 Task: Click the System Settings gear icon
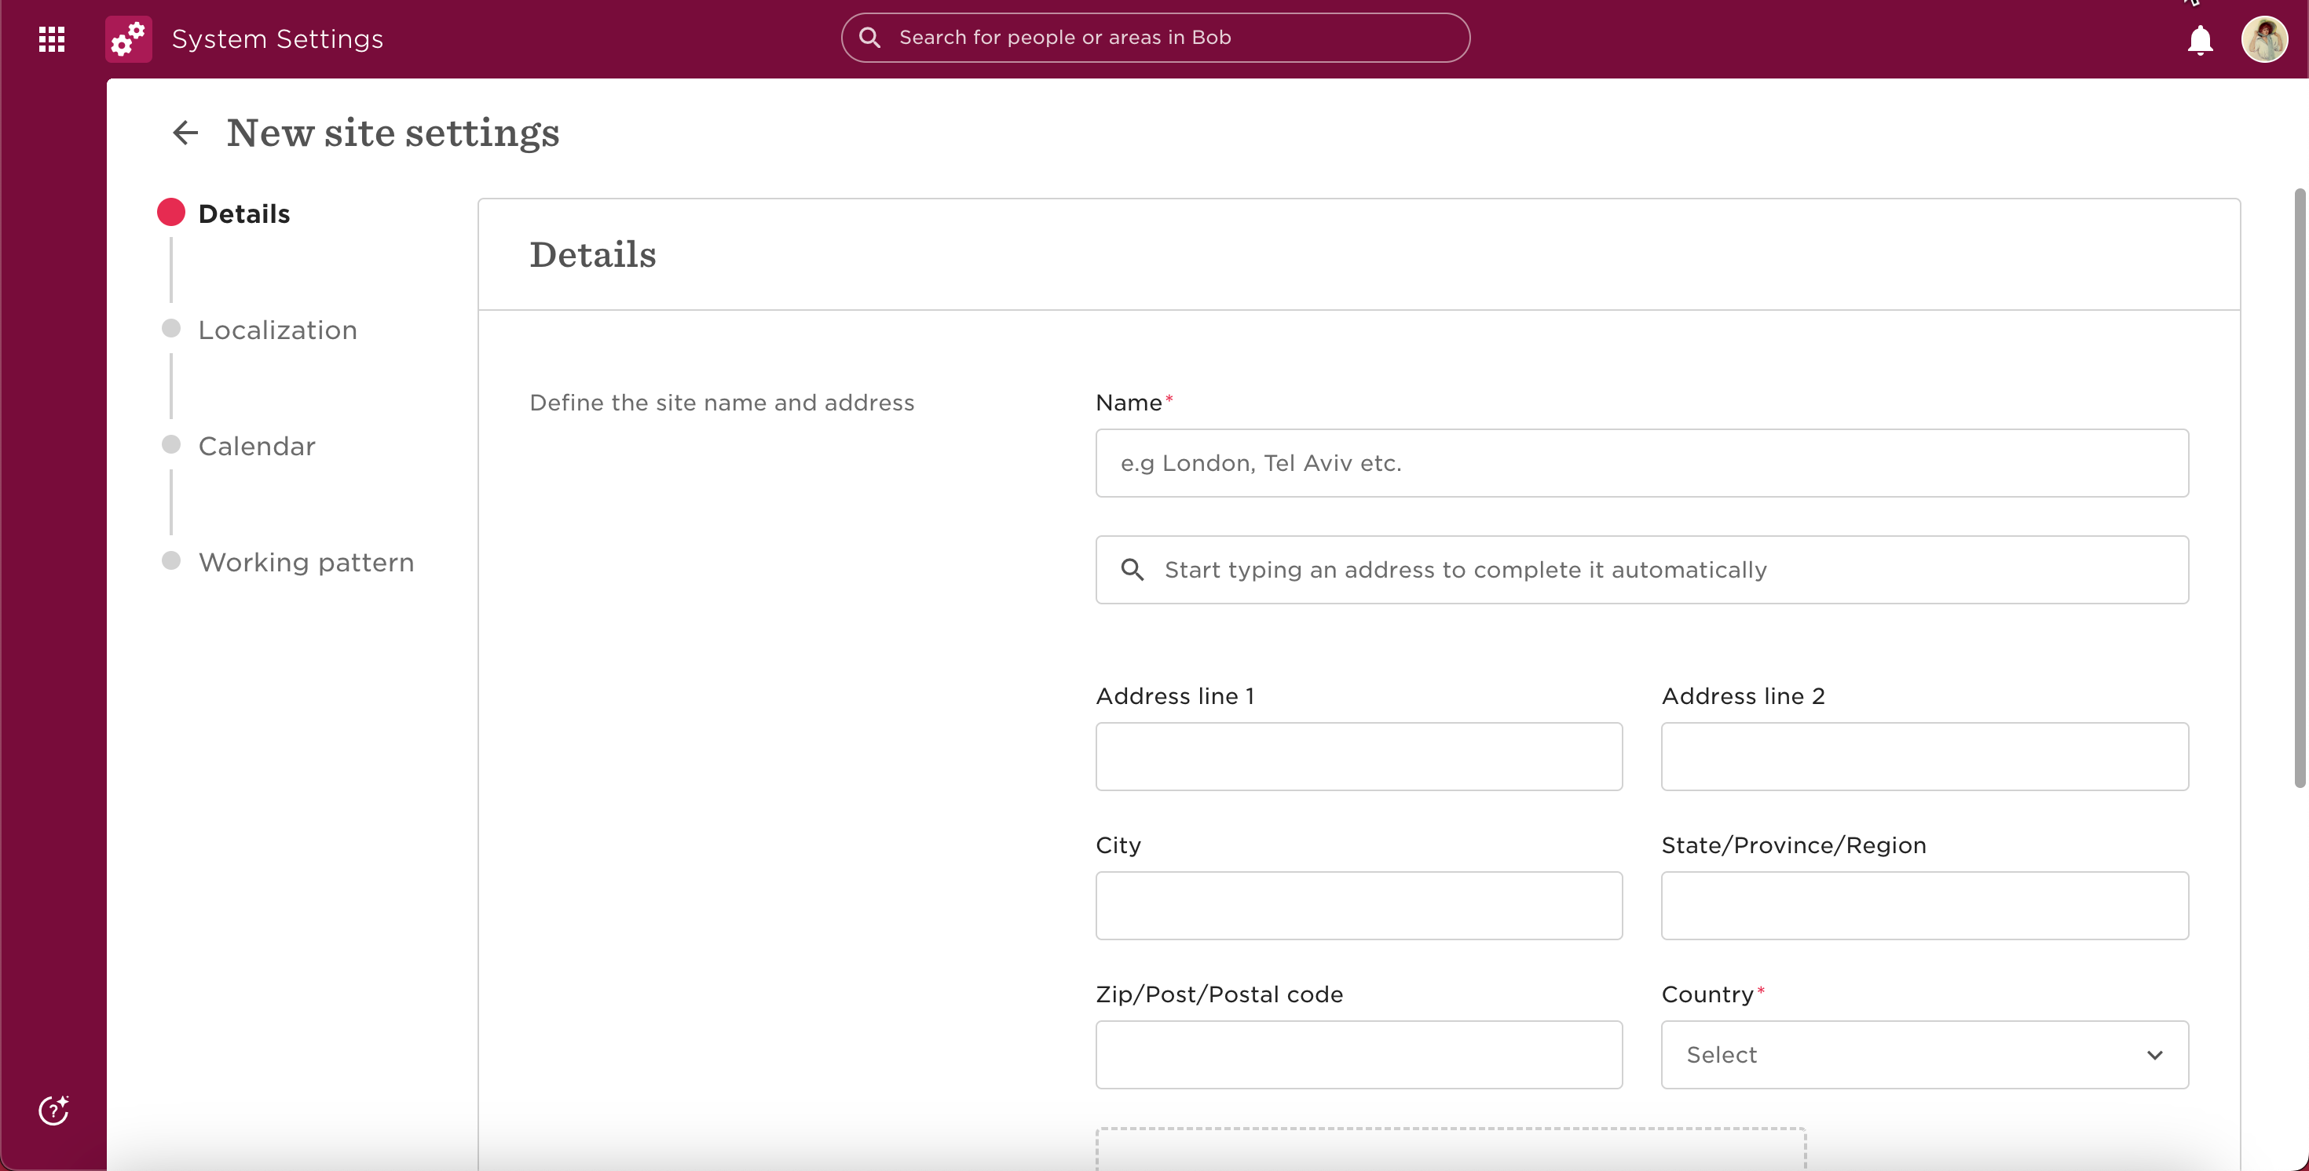pyautogui.click(x=126, y=38)
